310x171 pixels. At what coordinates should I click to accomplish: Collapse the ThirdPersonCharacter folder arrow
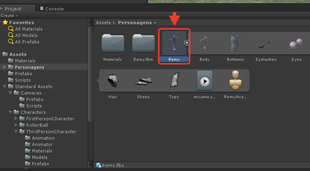16,132
